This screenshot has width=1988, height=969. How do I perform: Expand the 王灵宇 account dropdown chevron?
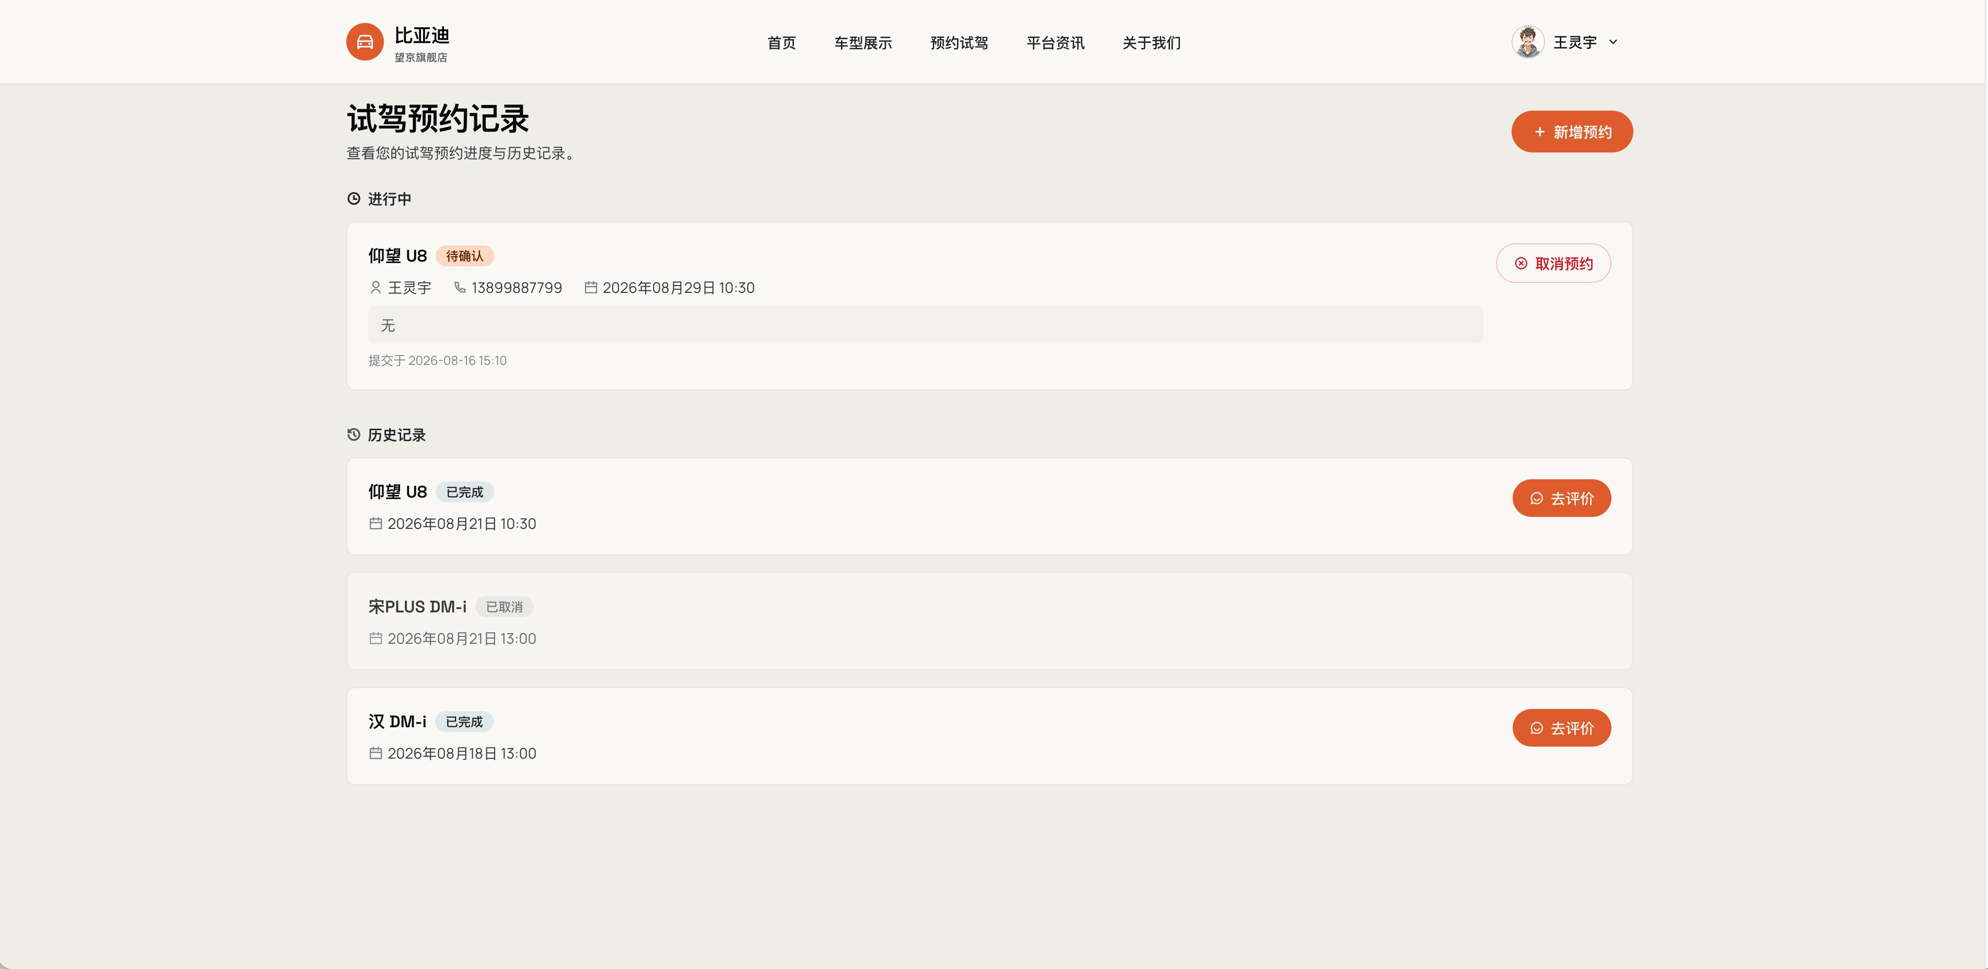1613,42
